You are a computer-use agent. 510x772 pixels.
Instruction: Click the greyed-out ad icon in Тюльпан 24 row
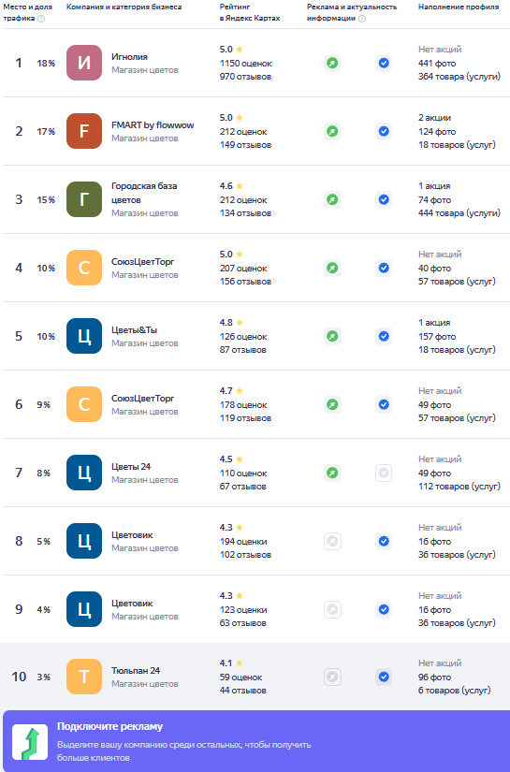click(x=332, y=677)
